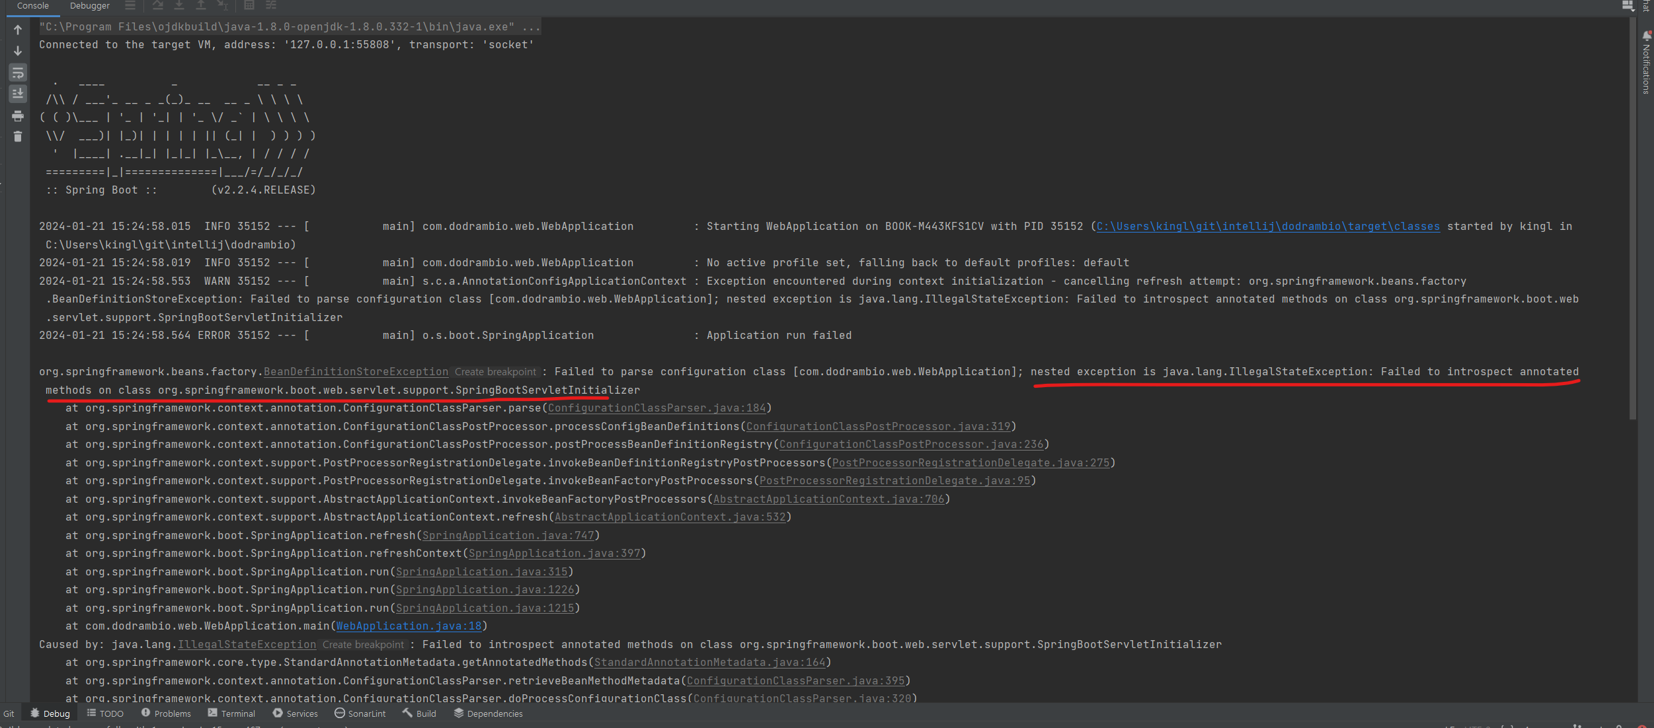Open WebApplication.java:18 stack trace link

(409, 626)
